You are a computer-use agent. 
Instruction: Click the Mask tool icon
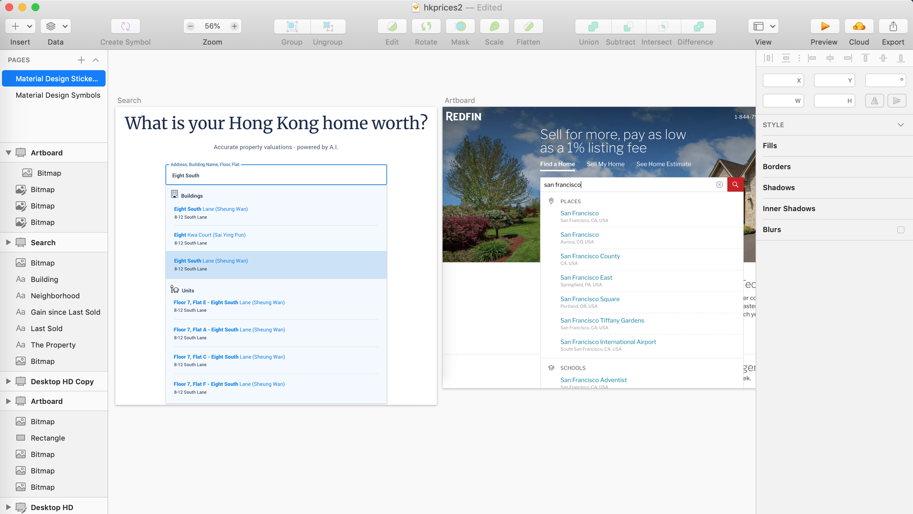tap(460, 26)
